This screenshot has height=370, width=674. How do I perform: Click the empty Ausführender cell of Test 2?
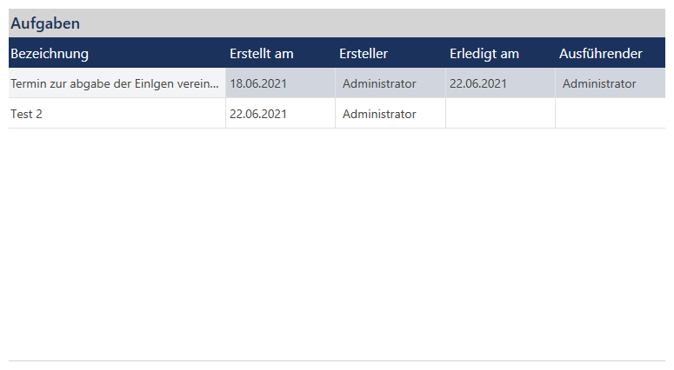[610, 114]
